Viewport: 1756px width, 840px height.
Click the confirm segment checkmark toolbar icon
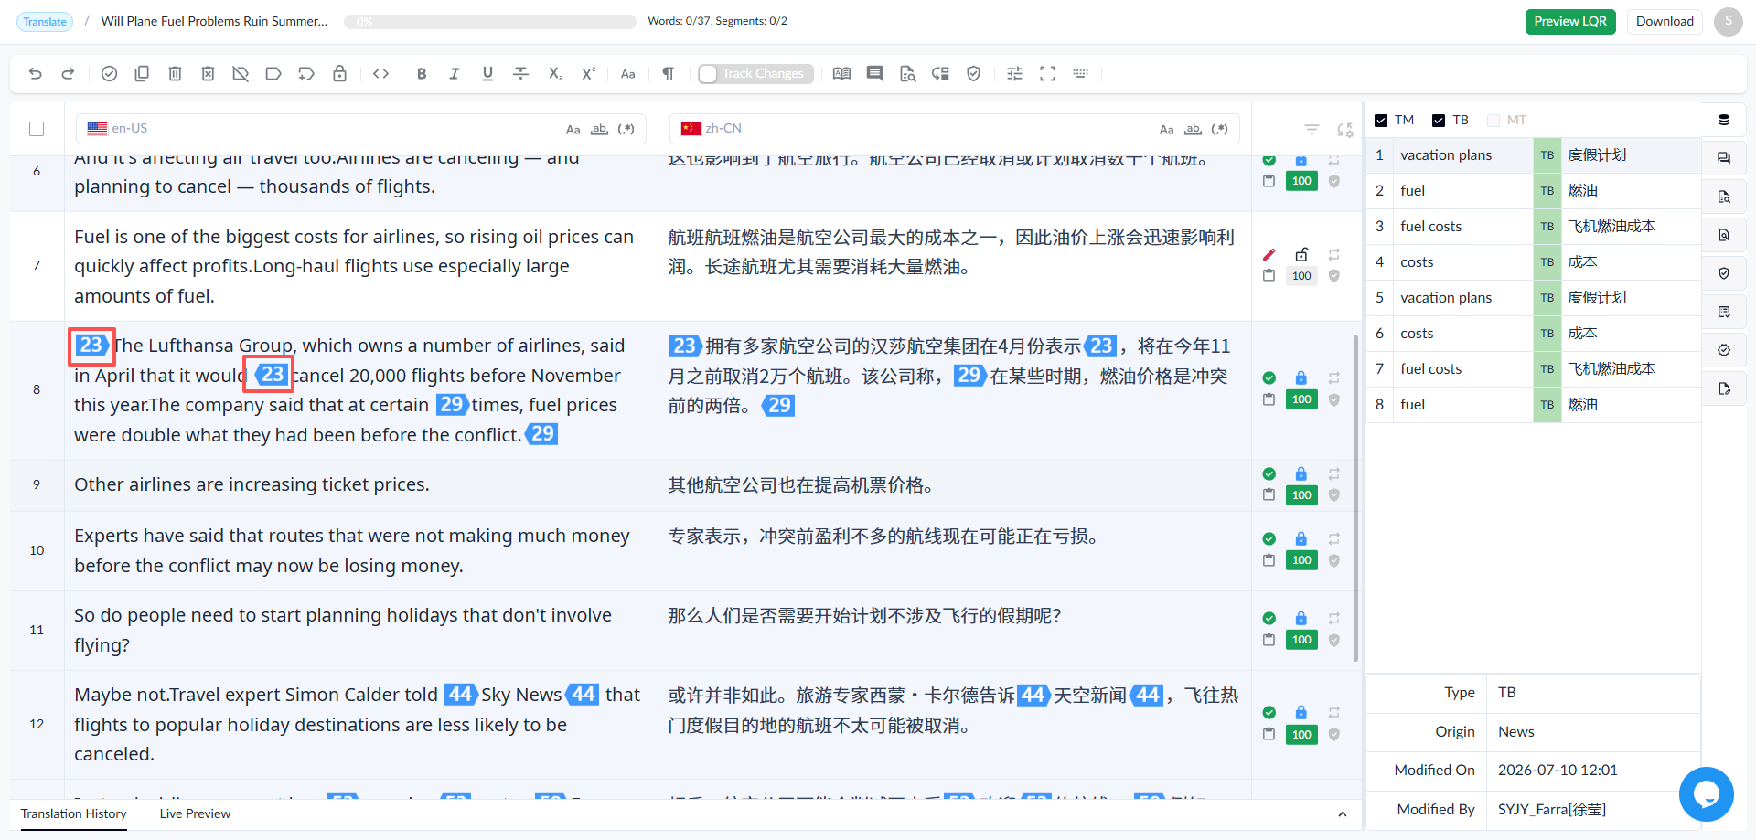point(109,74)
